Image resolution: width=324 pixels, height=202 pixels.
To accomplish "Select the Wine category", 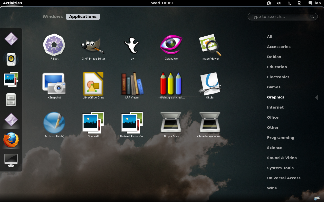I will point(272,188).
